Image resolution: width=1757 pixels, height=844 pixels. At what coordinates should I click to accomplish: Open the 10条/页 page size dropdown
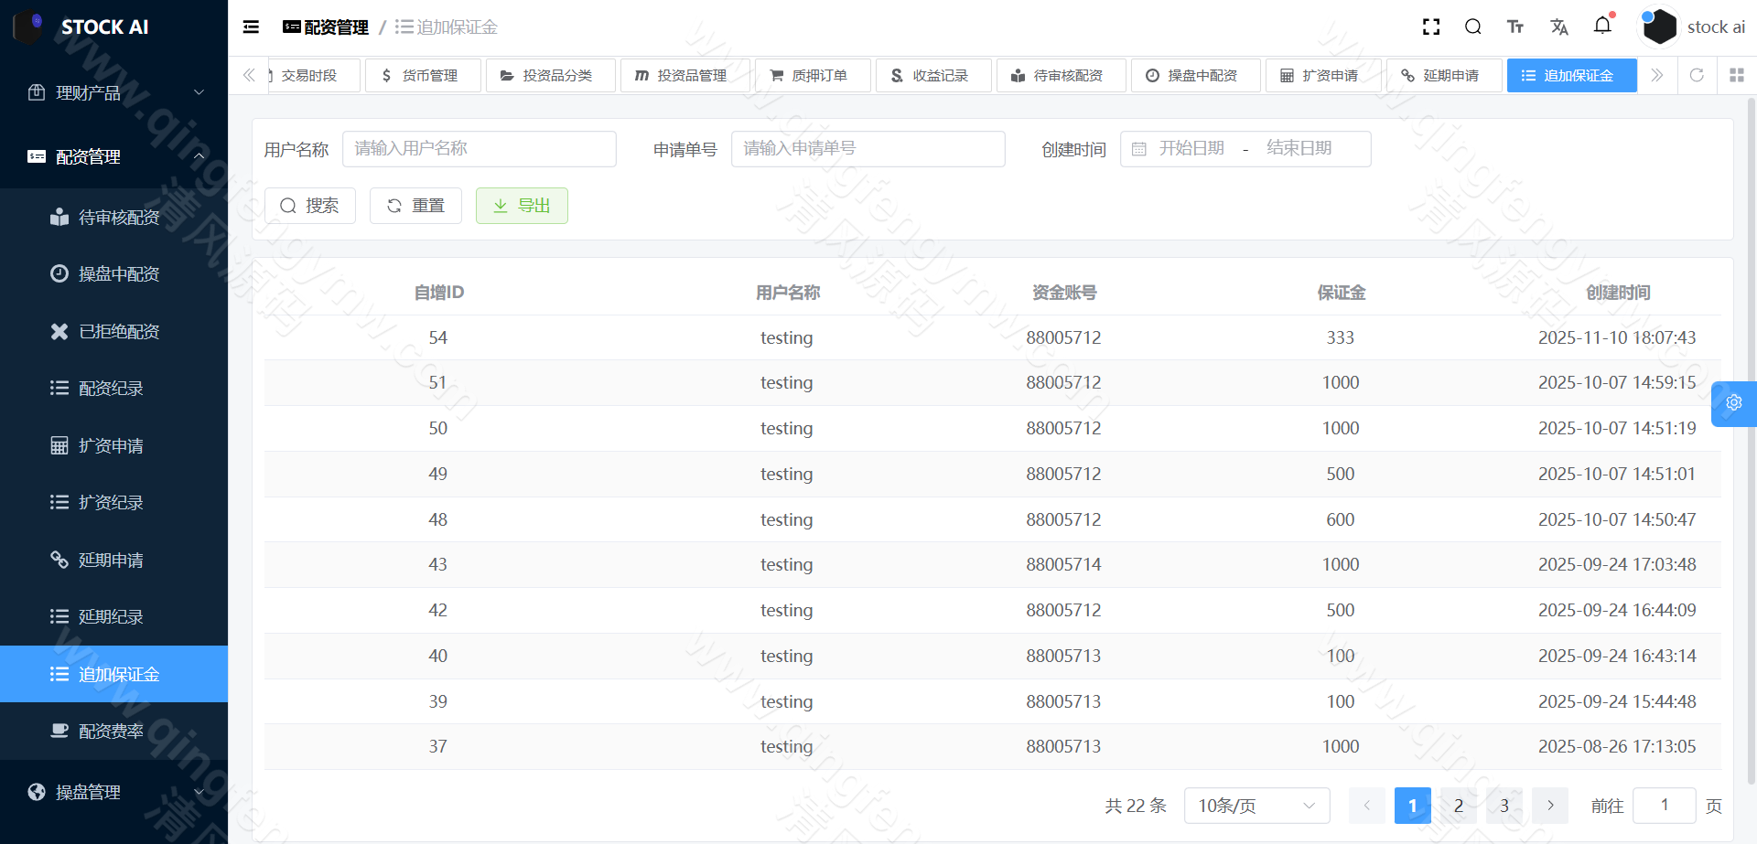(1256, 806)
